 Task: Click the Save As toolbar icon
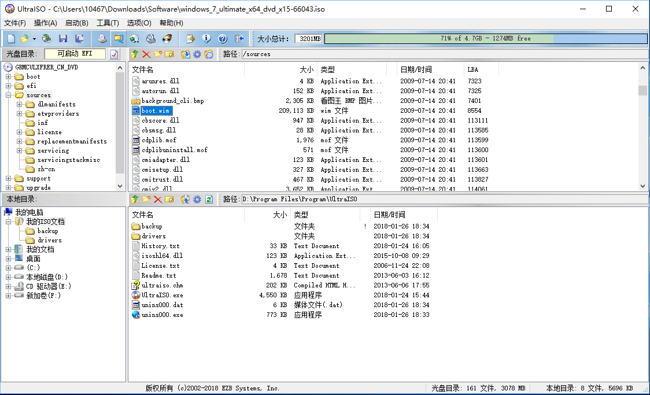79,39
